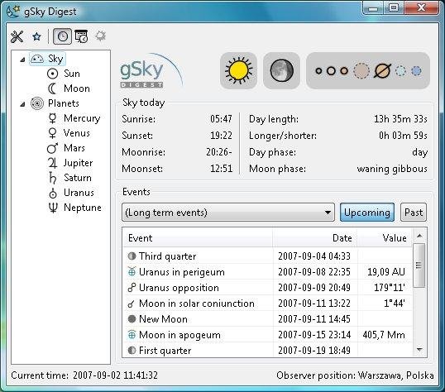This screenshot has width=445, height=392.
Task: Click the events list scroll up arrow
Action: [x=419, y=236]
